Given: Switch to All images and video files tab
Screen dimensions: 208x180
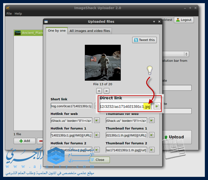Looking at the screenshot, I should 90,31.
